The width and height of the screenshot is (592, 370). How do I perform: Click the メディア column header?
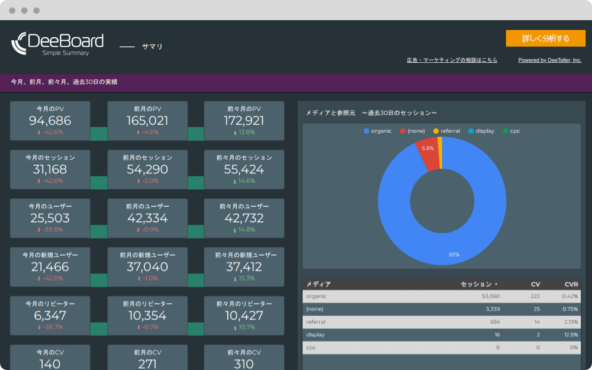pyautogui.click(x=318, y=284)
